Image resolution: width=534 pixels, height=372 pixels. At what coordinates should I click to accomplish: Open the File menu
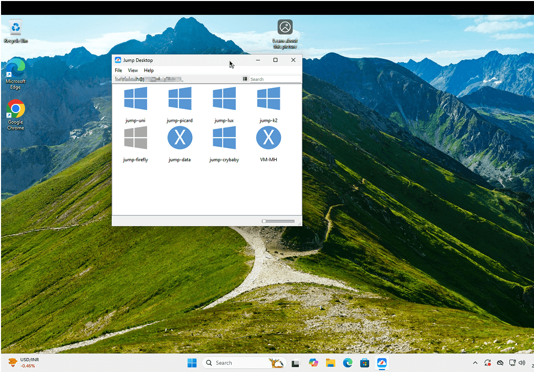[x=118, y=71]
